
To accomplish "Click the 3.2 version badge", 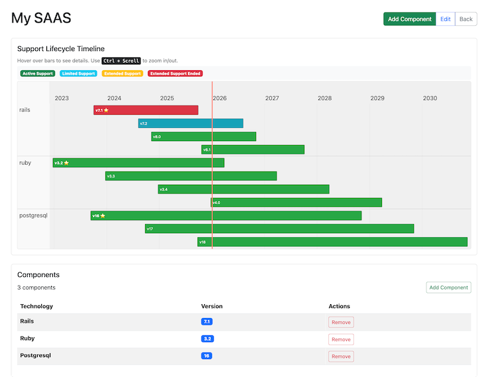I will (x=208, y=339).
